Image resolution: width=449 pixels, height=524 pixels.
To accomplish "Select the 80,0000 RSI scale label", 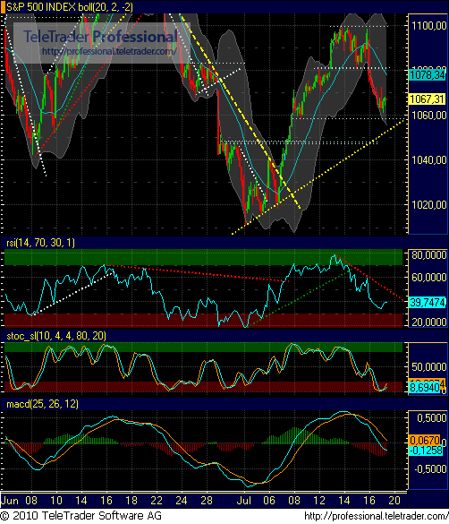I will [x=429, y=255].
